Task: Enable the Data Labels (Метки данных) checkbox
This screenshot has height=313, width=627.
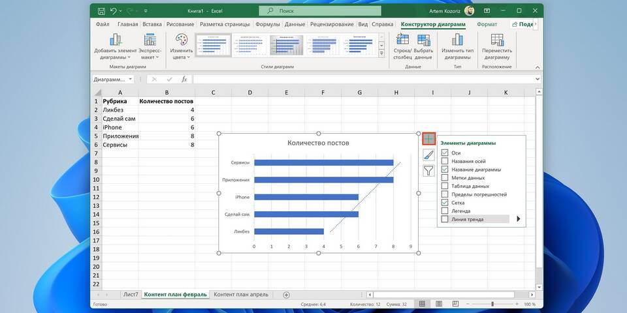Action: pos(445,177)
